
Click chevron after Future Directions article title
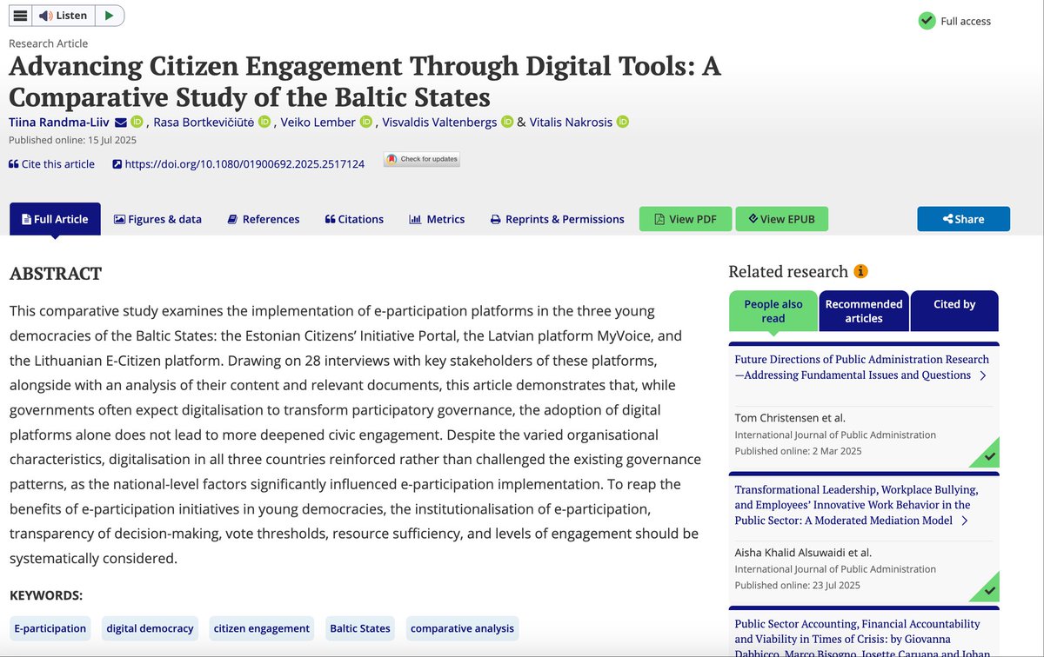point(982,375)
